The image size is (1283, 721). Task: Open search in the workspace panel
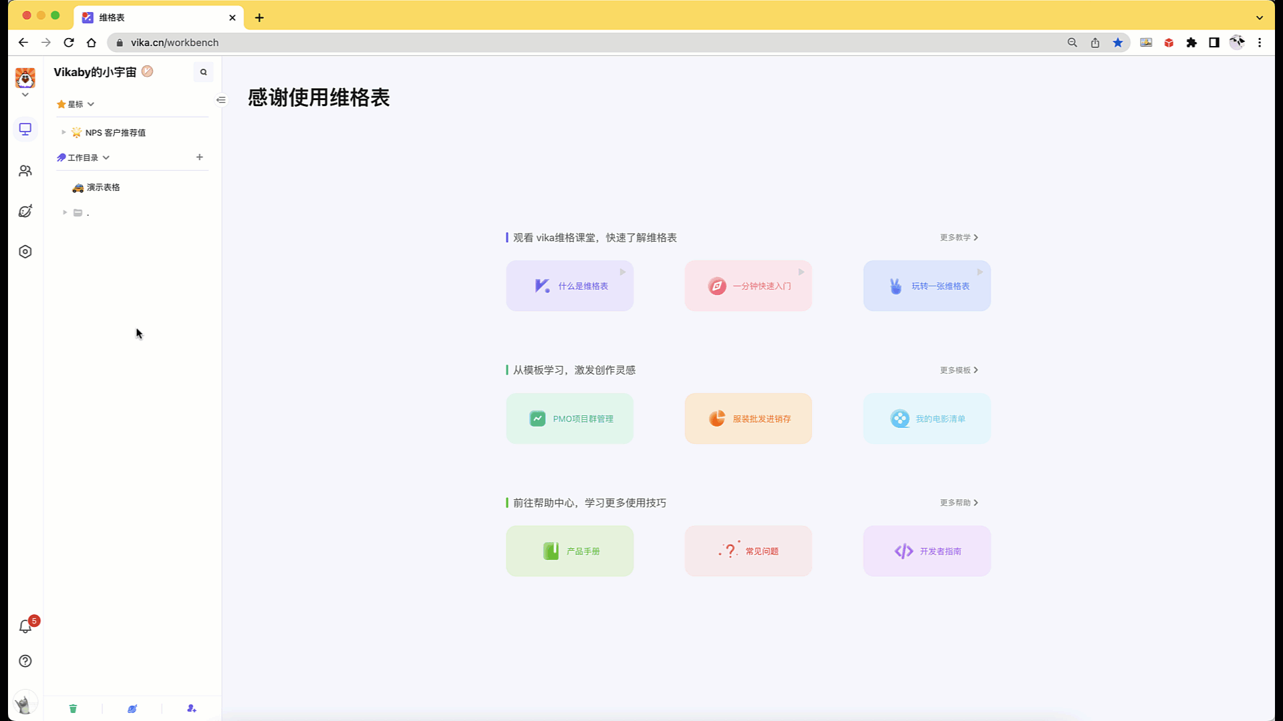click(x=204, y=72)
